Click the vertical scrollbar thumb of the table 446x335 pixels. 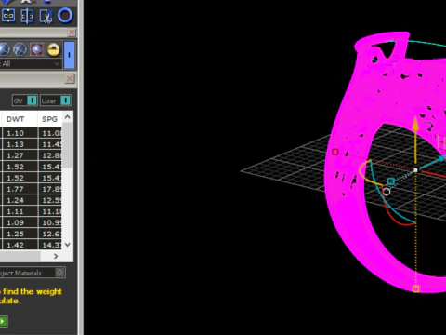68,144
